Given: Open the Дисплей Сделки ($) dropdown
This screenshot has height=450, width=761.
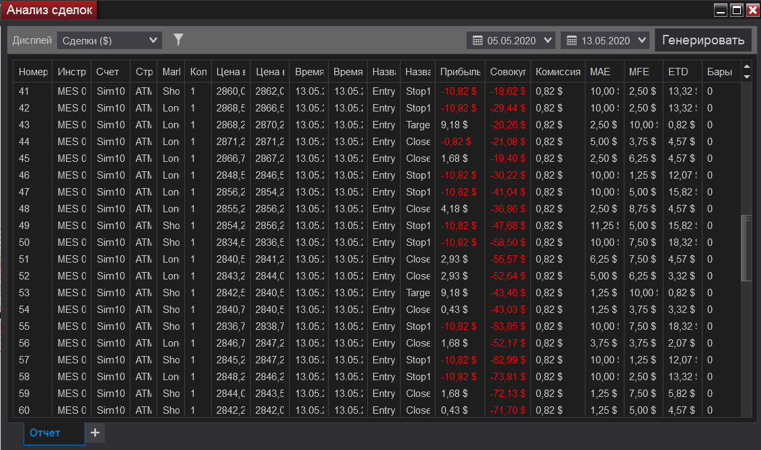Looking at the screenshot, I should pyautogui.click(x=110, y=41).
